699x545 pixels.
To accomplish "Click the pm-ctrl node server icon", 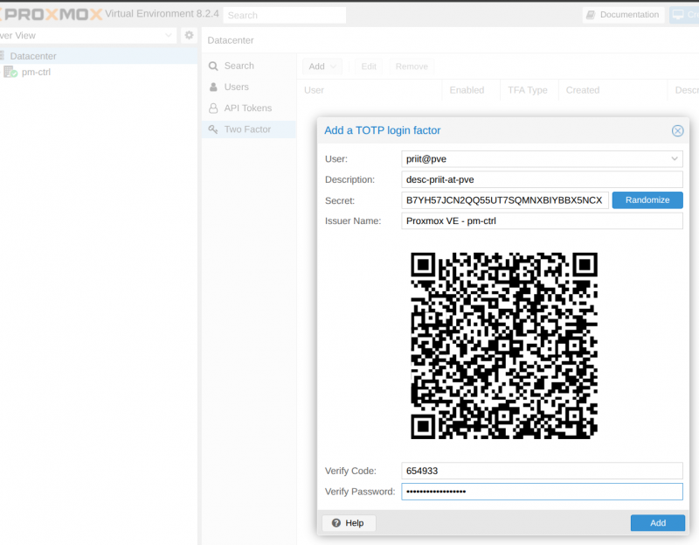I will click(10, 72).
